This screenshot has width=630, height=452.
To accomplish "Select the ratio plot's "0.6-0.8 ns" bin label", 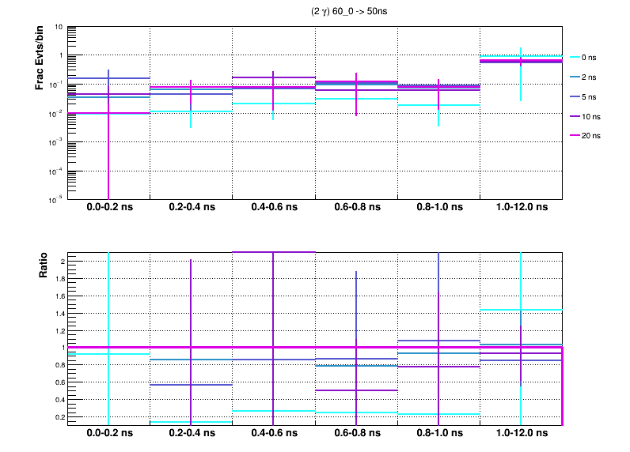I will coord(355,434).
